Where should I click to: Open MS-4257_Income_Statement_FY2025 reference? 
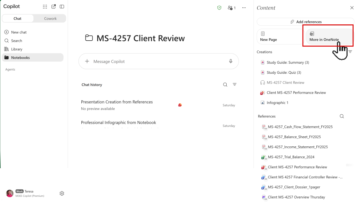[x=298, y=147]
